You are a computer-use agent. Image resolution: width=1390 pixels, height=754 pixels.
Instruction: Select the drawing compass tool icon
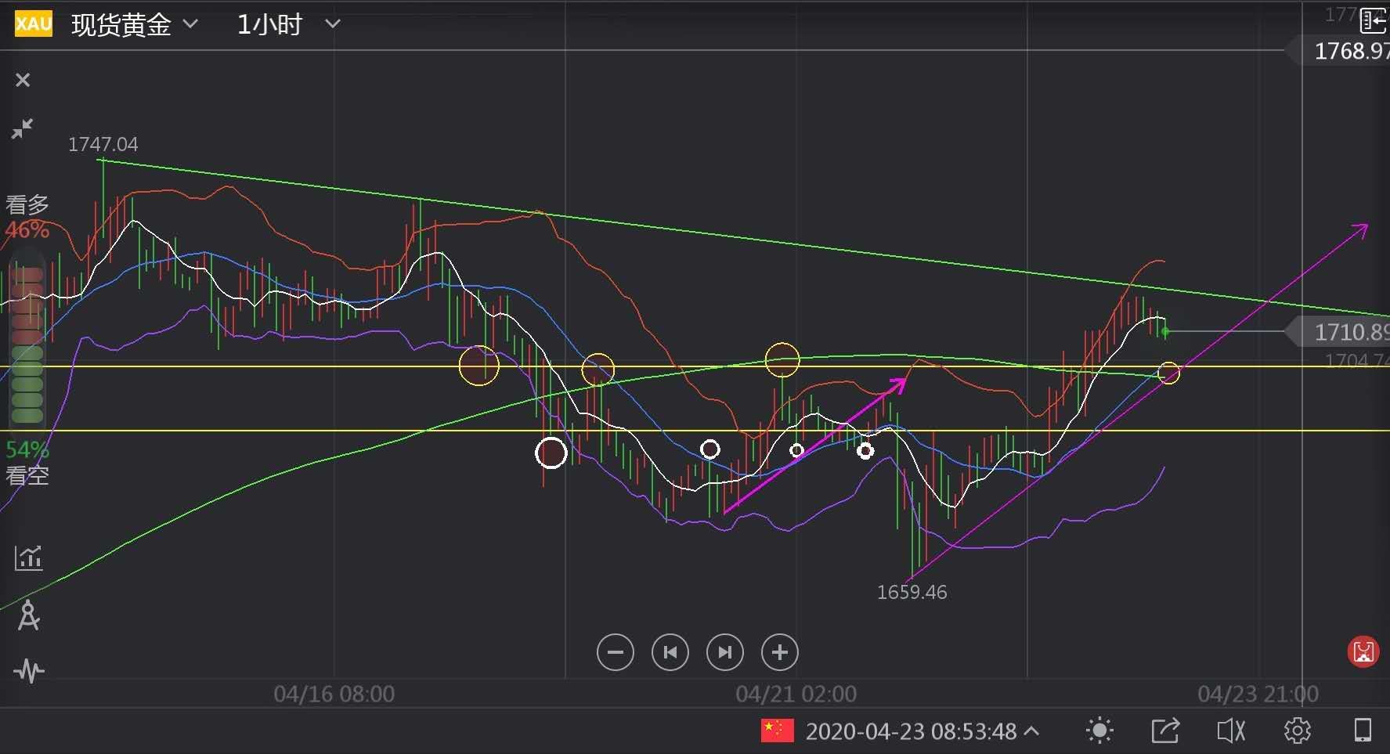click(x=28, y=615)
